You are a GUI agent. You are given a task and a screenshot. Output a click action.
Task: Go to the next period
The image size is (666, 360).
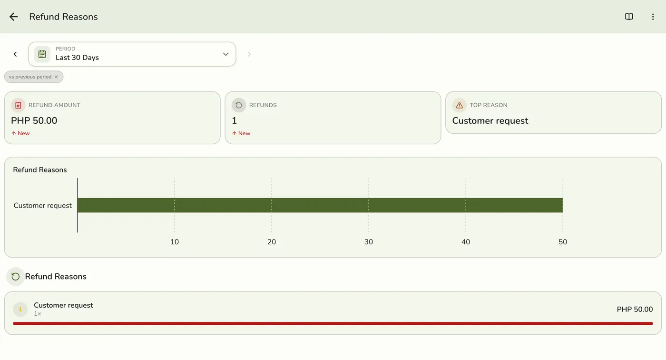coord(249,54)
